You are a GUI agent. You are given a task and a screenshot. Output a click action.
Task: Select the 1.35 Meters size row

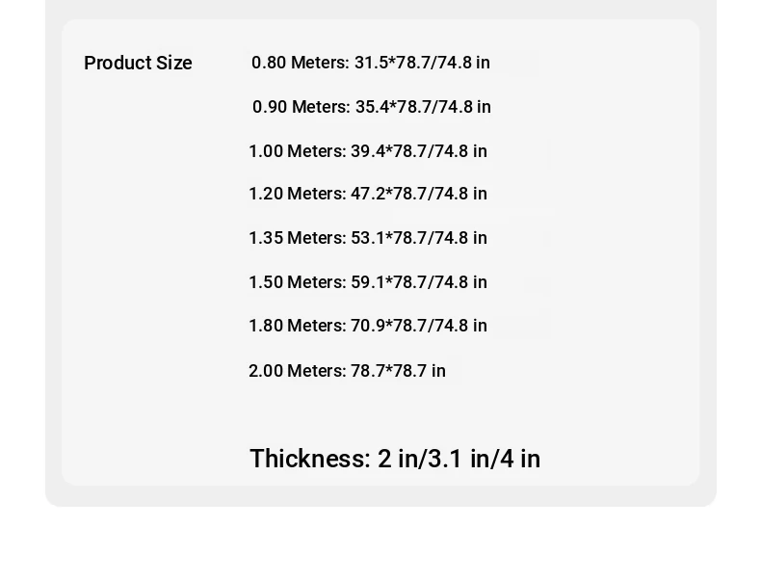[x=367, y=238]
